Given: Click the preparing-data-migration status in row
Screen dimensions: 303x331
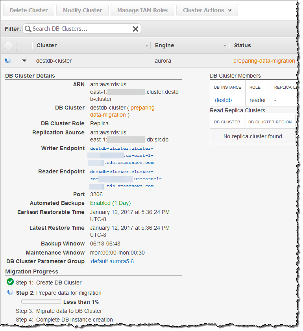Looking at the screenshot, I should [x=264, y=61].
